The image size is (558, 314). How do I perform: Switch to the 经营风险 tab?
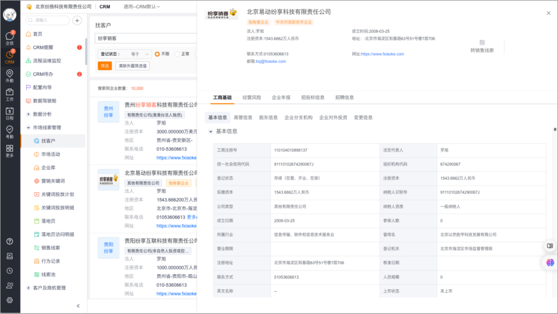click(251, 97)
